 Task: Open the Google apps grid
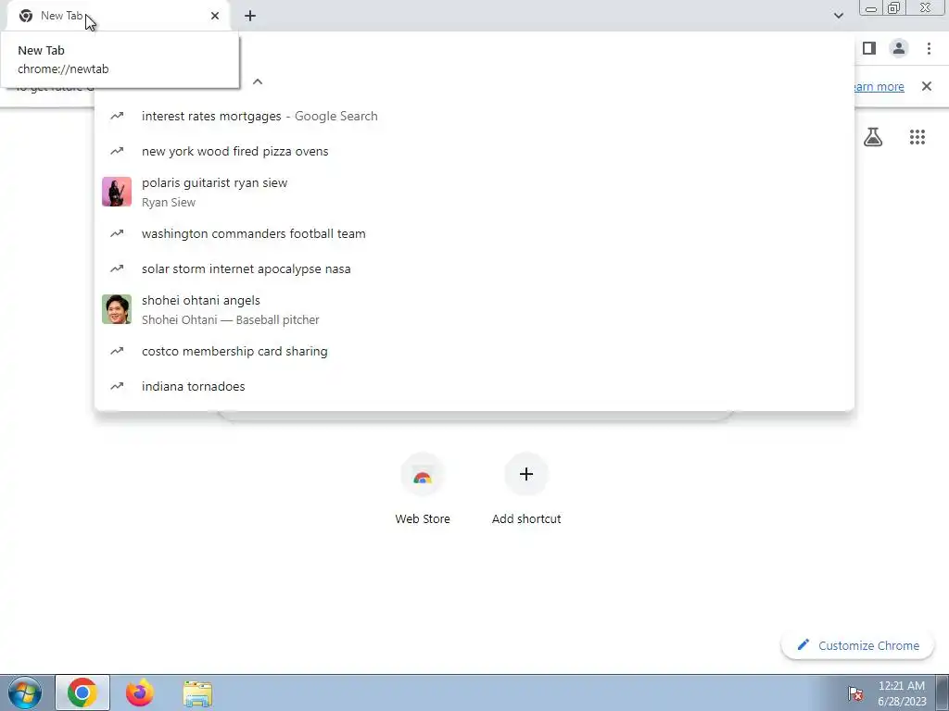(x=917, y=137)
